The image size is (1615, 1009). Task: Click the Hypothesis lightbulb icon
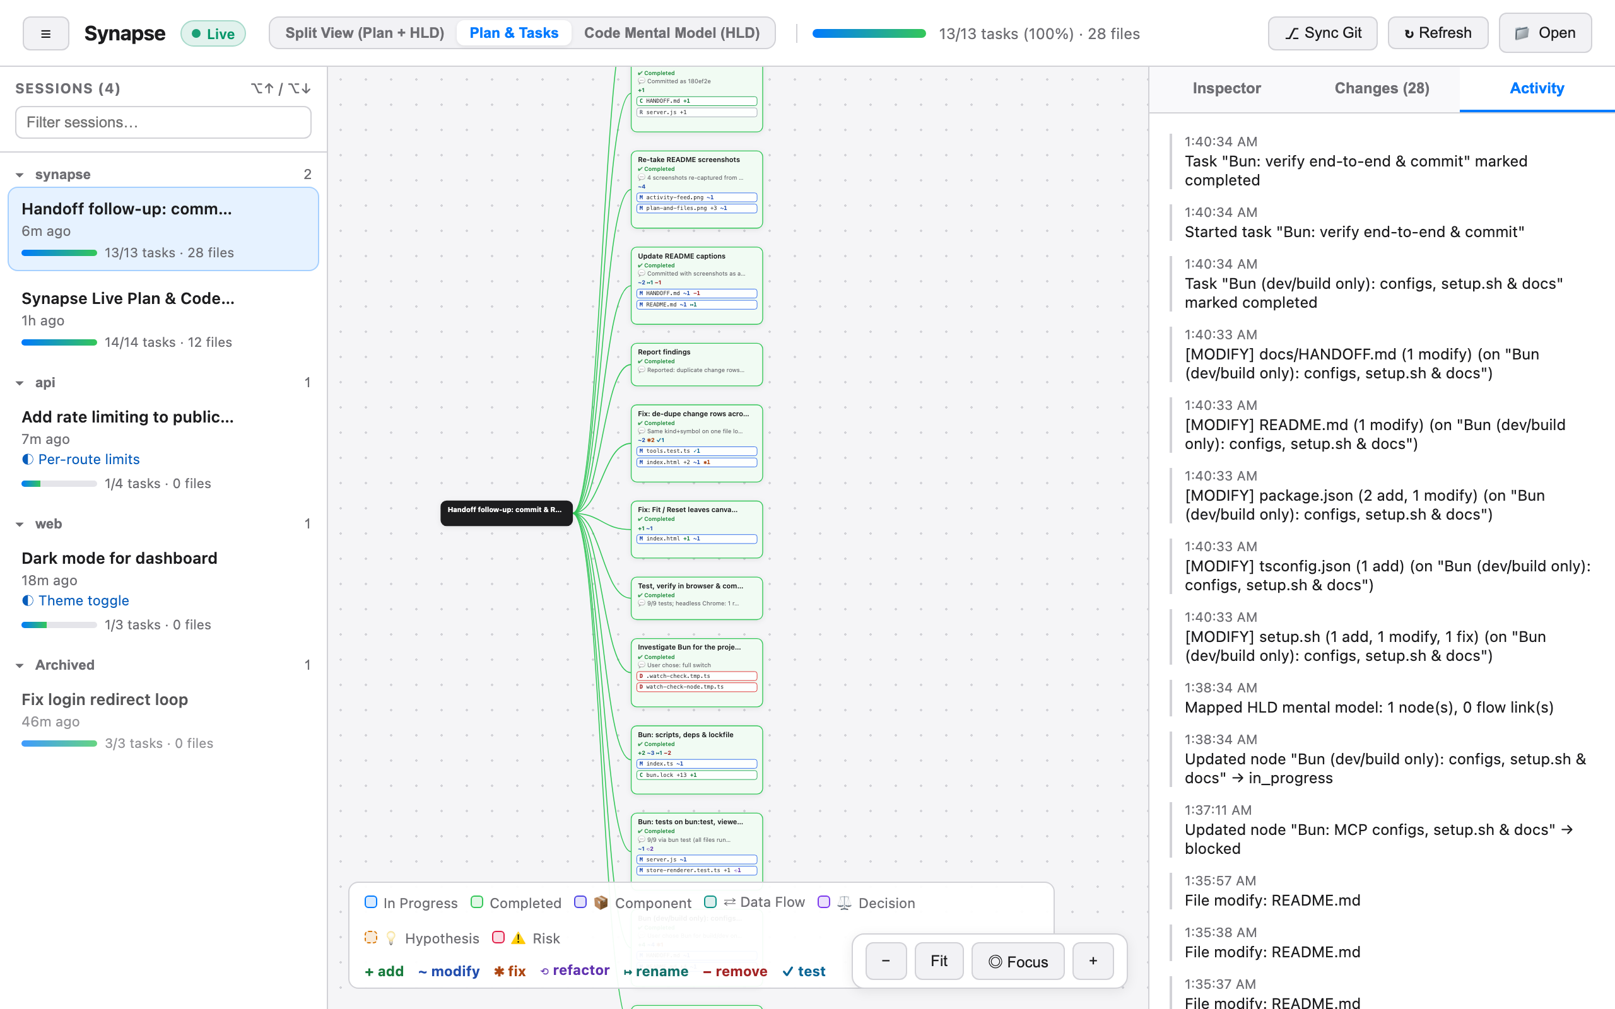(391, 938)
